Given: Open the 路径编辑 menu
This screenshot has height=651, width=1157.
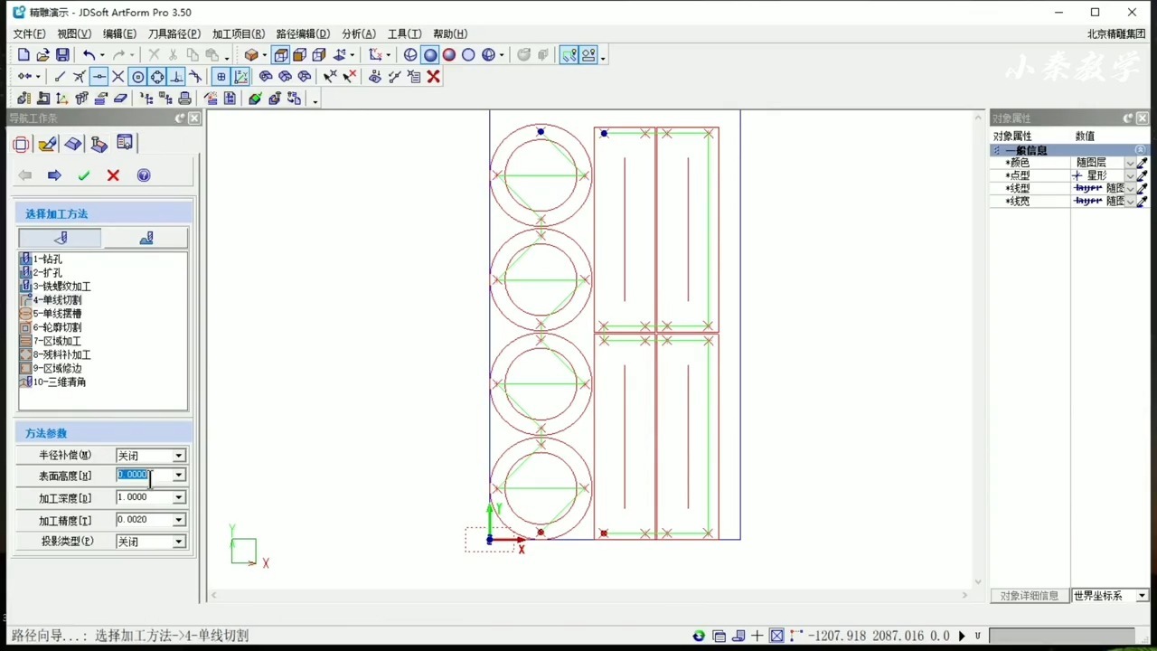Looking at the screenshot, I should 303,34.
